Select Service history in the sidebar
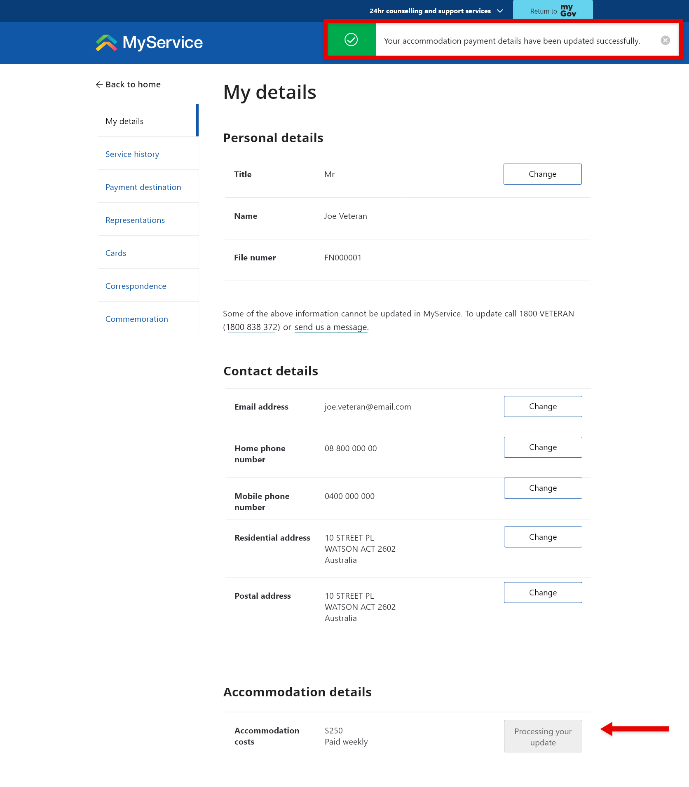689x787 pixels. (132, 154)
